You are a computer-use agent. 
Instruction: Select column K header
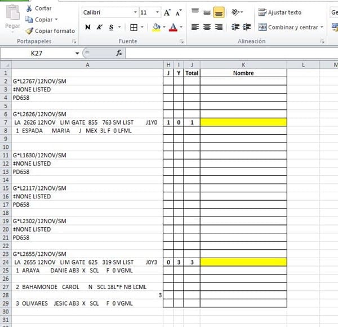click(x=243, y=65)
